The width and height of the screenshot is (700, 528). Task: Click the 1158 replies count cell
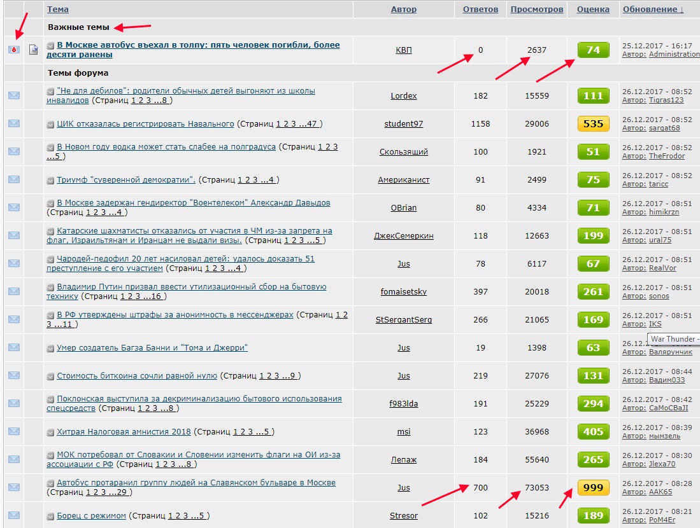[480, 123]
